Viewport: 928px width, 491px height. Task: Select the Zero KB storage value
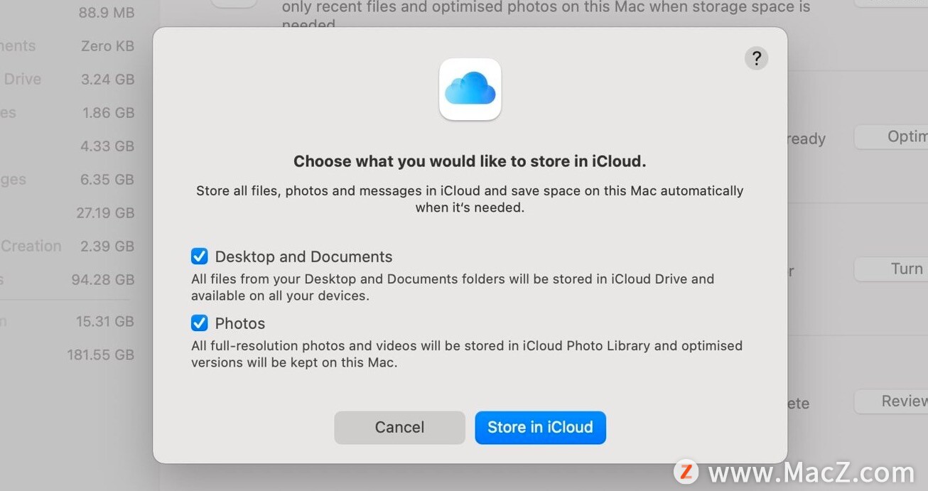[x=107, y=46]
